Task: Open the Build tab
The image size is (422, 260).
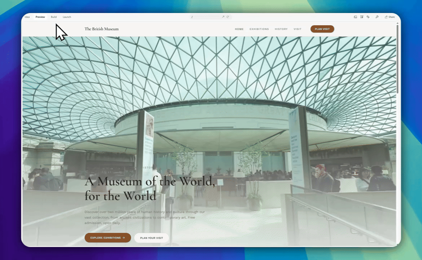Action: pos(54,17)
